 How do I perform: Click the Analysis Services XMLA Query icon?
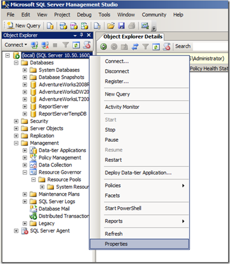click(x=84, y=26)
